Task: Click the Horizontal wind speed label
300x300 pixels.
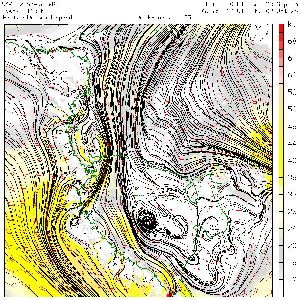Action: (37, 18)
